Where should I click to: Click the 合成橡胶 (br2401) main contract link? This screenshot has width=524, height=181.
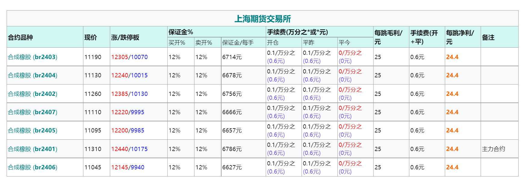point(33,149)
